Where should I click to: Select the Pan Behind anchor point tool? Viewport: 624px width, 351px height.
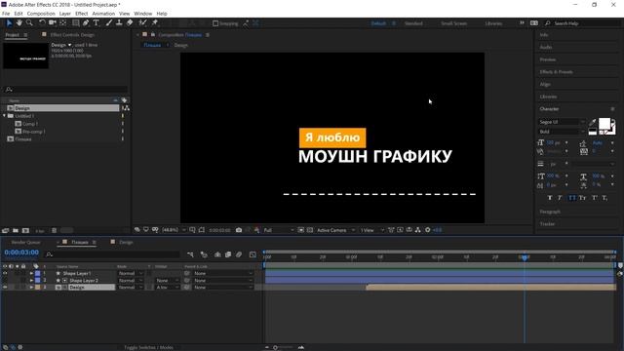62,23
